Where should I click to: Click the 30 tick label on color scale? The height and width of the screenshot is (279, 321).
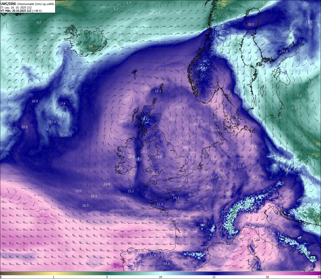point(267,277)
